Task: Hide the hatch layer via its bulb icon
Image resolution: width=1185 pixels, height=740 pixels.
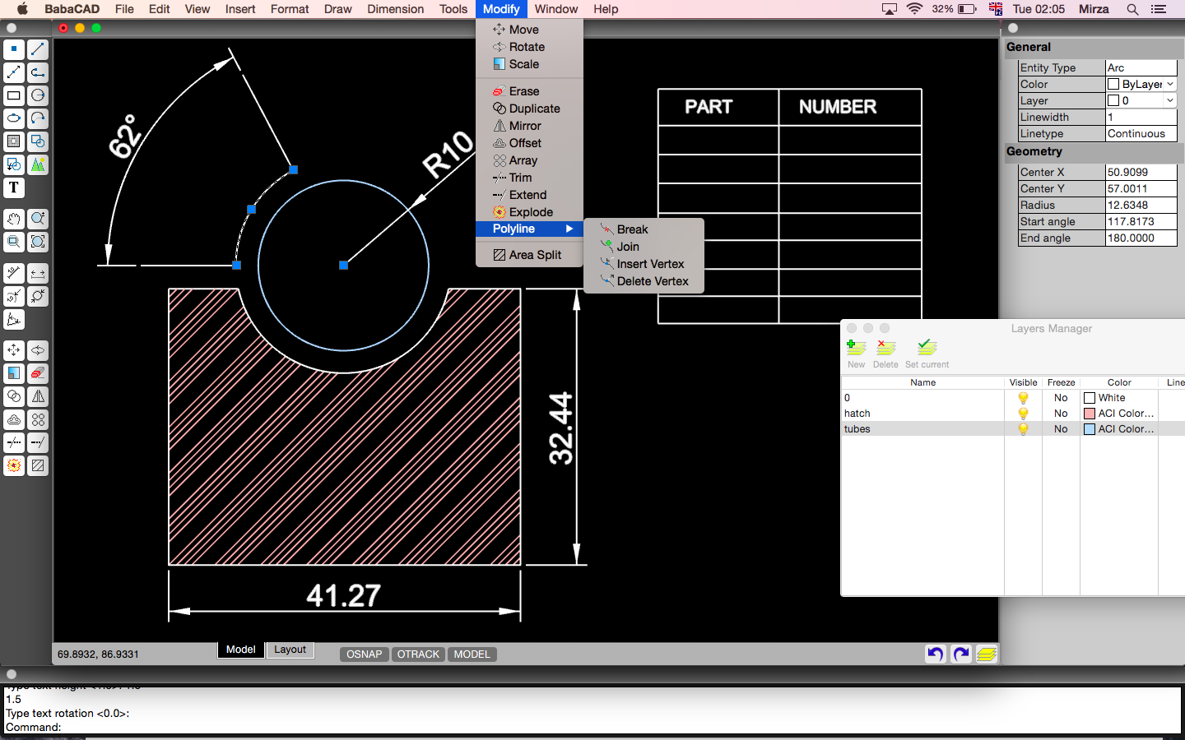Action: [x=1023, y=414]
